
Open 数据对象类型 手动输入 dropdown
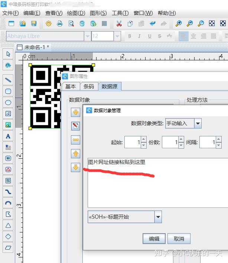tap(198, 123)
